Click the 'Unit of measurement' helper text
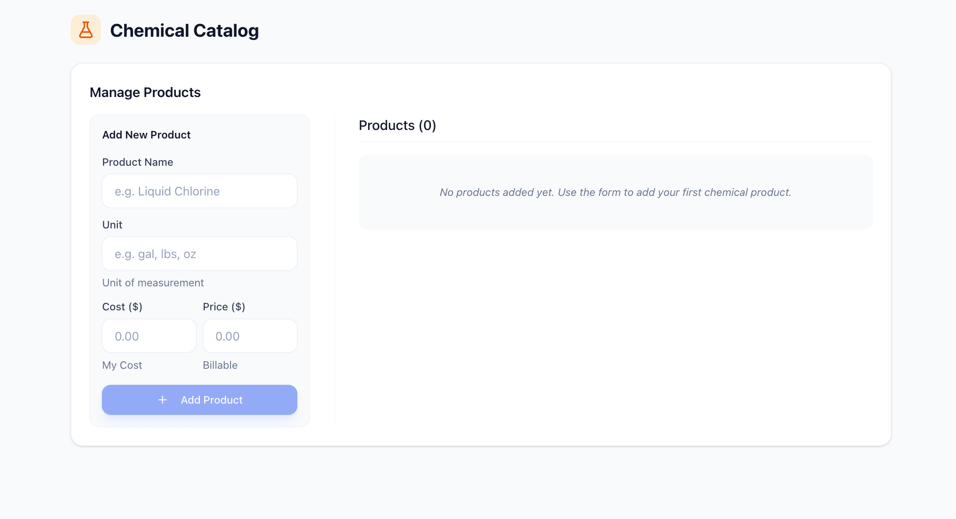Image resolution: width=956 pixels, height=519 pixels. click(x=153, y=283)
